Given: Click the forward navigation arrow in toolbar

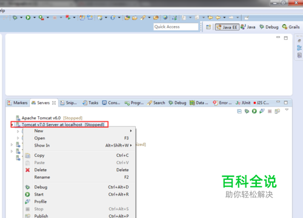Looking at the screenshot, I should [x=231, y=18].
